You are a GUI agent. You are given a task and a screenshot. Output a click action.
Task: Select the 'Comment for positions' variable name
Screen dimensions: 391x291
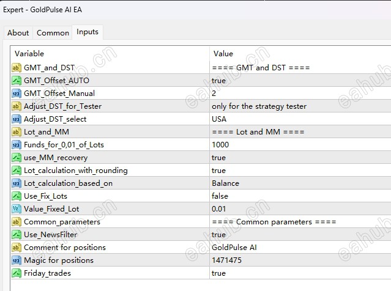click(65, 248)
